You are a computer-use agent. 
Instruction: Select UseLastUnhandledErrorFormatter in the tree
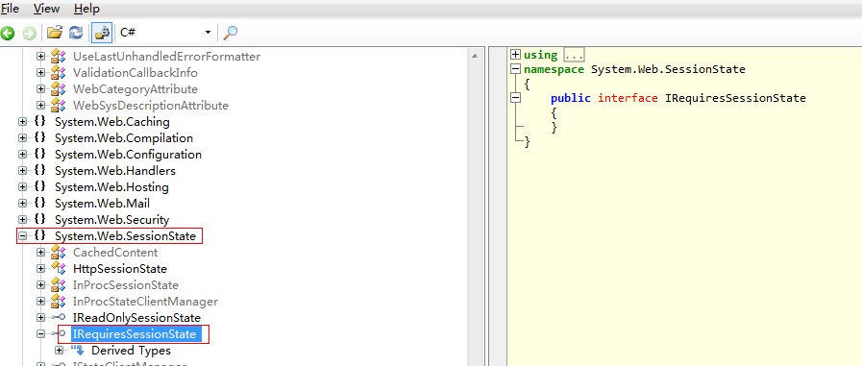(166, 56)
